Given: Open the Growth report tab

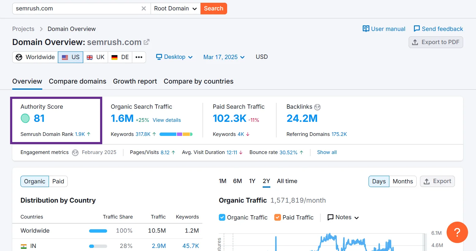Looking at the screenshot, I should [135, 81].
